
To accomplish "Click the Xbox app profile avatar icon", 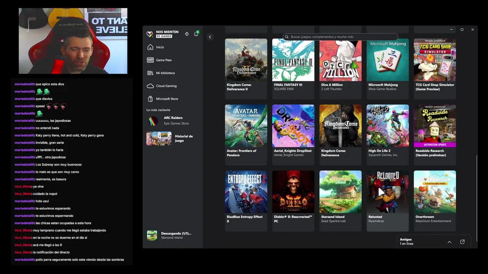I will coord(150,34).
